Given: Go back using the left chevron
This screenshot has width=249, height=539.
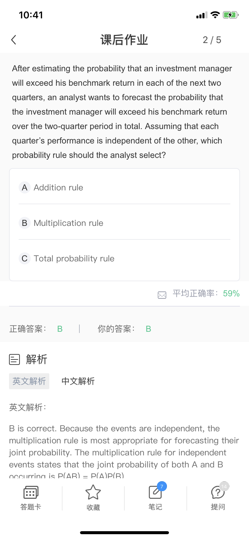Looking at the screenshot, I should click(14, 40).
